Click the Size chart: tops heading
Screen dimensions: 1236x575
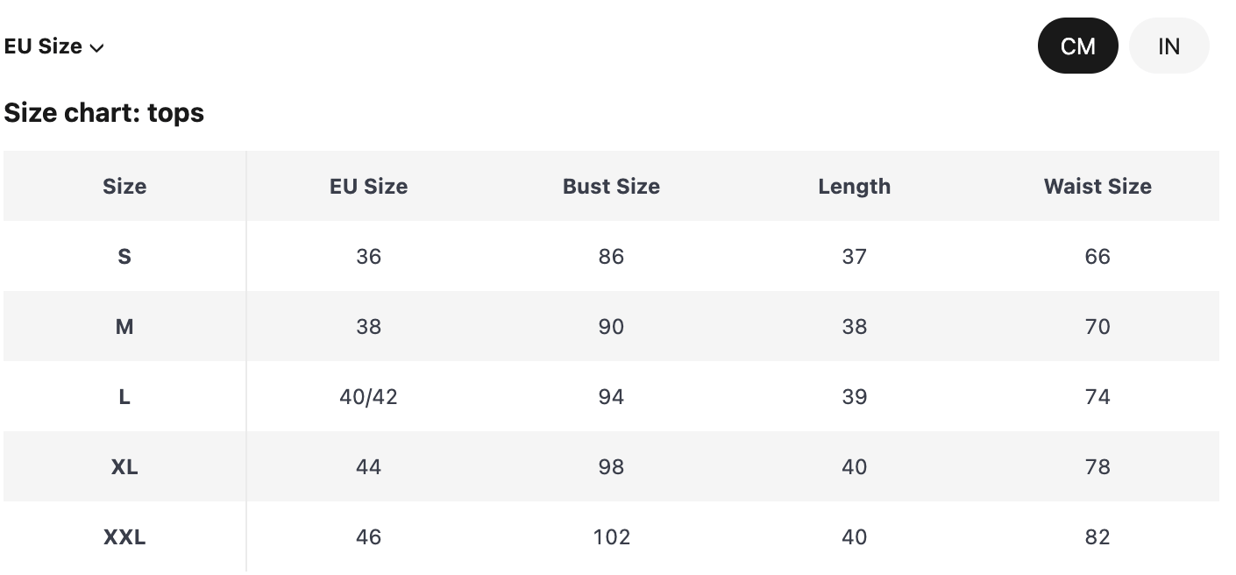104,113
